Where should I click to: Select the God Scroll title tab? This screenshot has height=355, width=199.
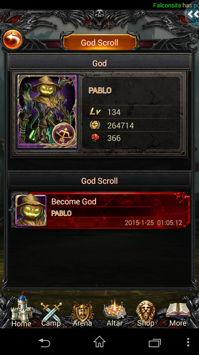click(99, 42)
